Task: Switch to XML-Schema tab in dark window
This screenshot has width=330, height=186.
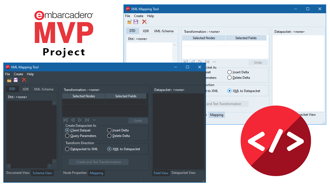Action: (43, 89)
